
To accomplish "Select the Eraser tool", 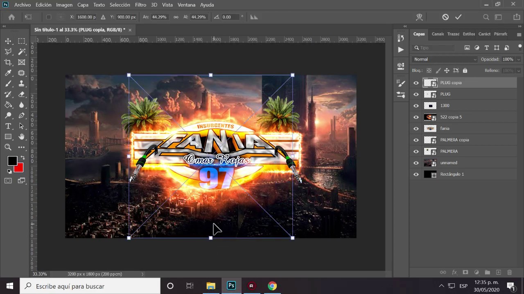I will [x=22, y=94].
